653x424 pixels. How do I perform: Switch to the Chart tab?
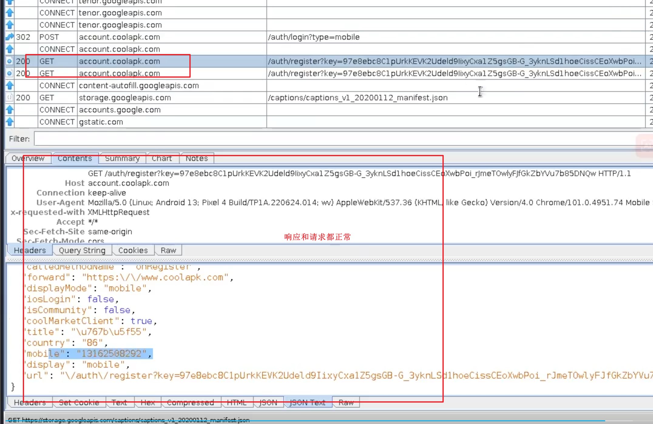point(162,158)
